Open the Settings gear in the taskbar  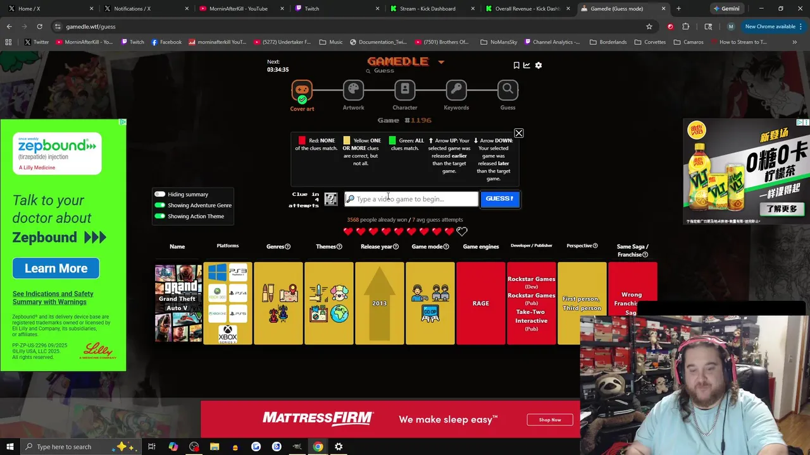[x=339, y=447]
